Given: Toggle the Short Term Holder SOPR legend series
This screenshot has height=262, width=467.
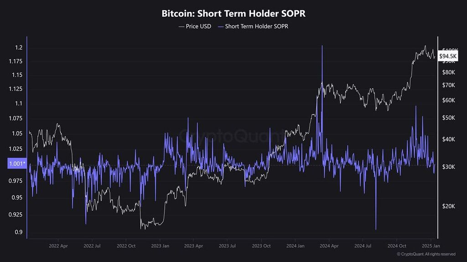Looking at the screenshot, I should click(253, 26).
